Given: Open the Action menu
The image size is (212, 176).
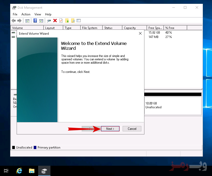Looking at the screenshot, I should 26,14.
